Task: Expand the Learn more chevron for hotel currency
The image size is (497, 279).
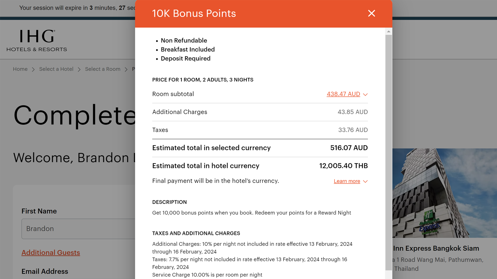Action: pyautogui.click(x=365, y=182)
